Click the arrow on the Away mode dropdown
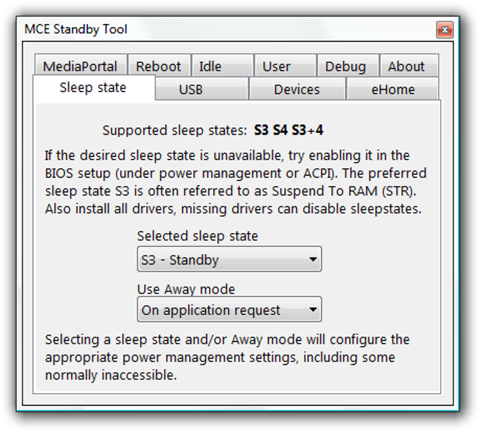The width and height of the screenshot is (480, 432). click(312, 310)
